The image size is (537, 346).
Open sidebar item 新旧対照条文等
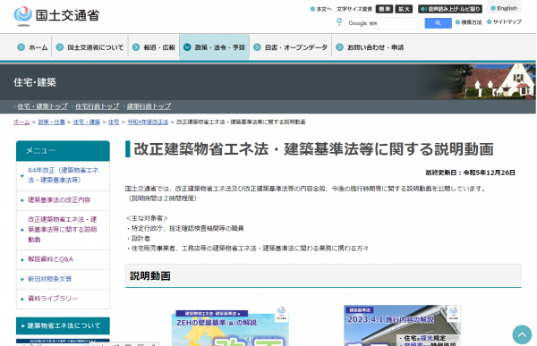click(63, 279)
